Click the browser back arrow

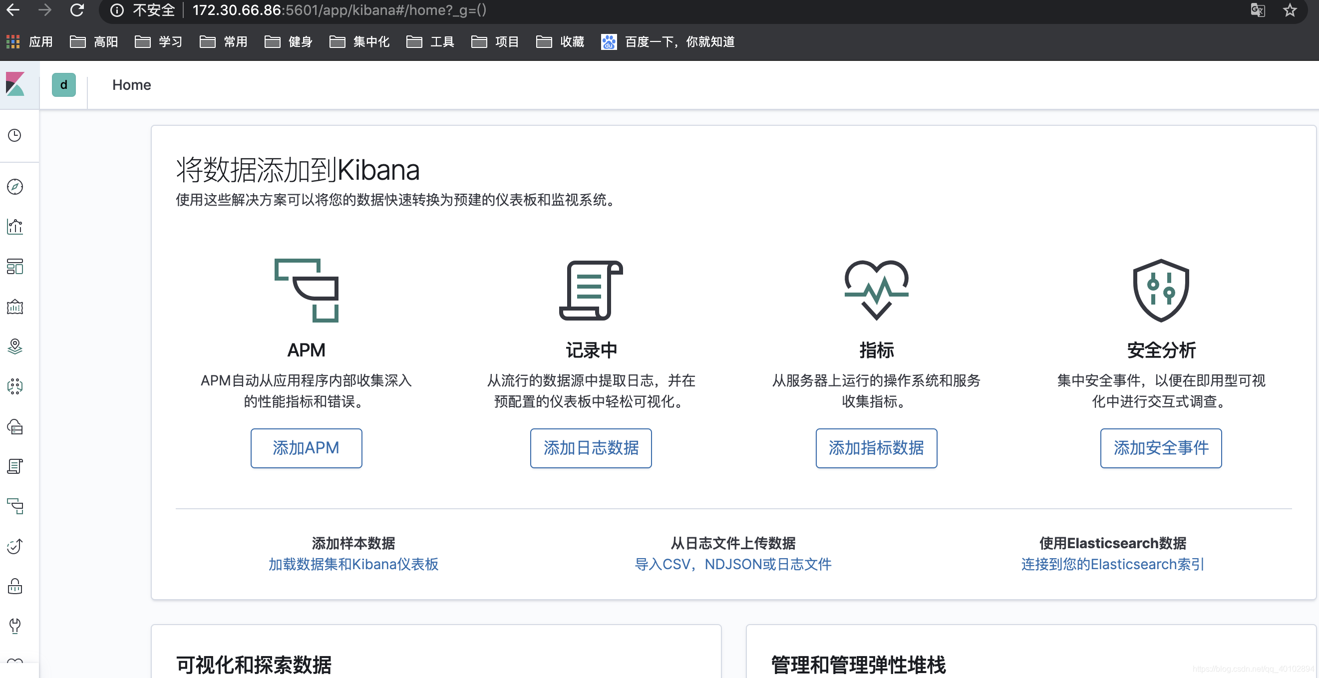click(x=13, y=10)
